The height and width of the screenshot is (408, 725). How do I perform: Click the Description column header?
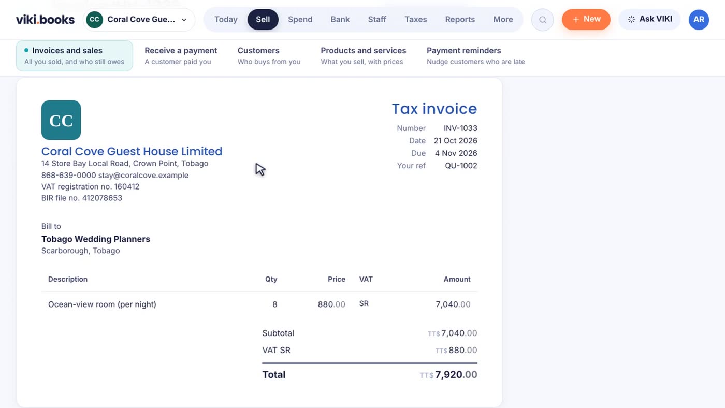pyautogui.click(x=68, y=279)
